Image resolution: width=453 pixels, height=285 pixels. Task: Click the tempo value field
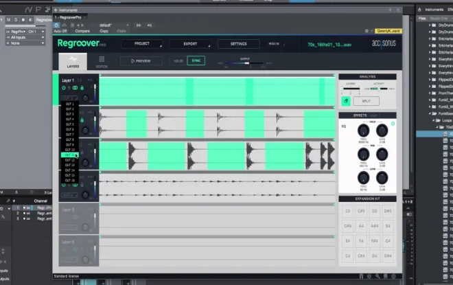[178, 61]
